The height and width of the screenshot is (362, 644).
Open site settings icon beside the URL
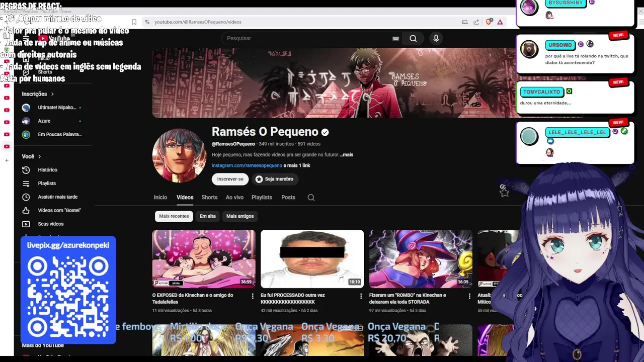[x=147, y=22]
